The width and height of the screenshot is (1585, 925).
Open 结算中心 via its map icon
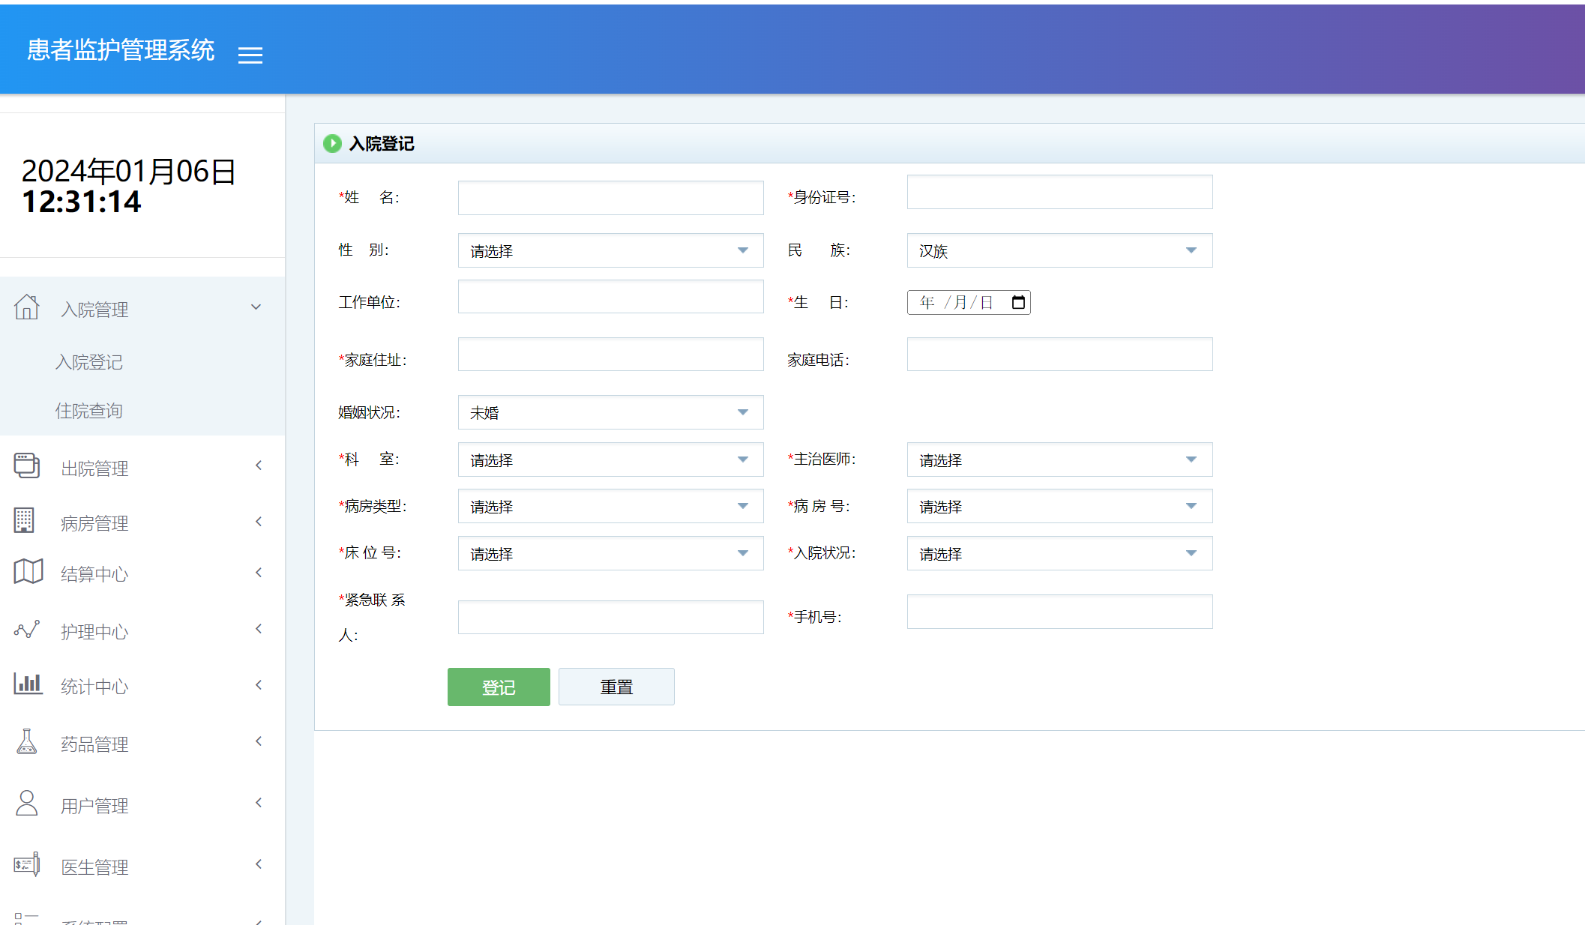28,572
